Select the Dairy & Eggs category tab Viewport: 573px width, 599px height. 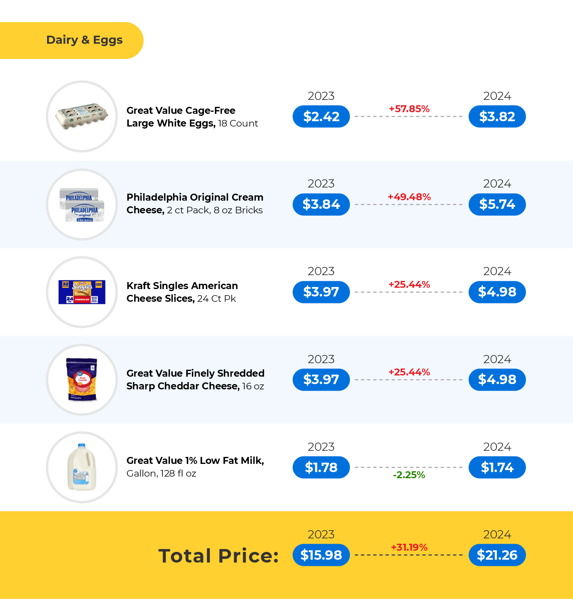point(84,40)
